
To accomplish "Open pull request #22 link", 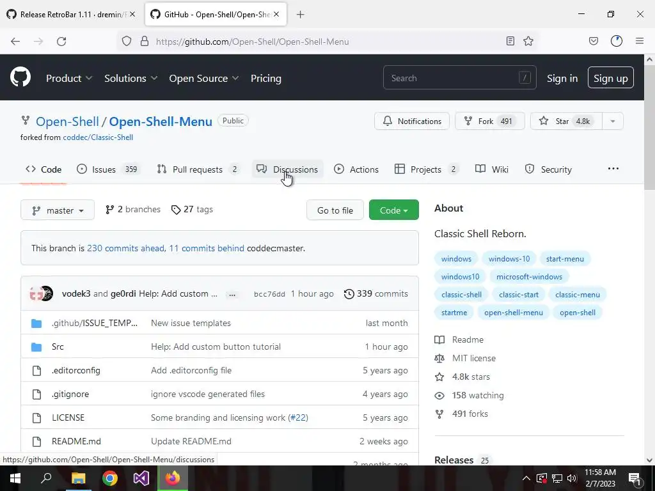I will tap(298, 417).
